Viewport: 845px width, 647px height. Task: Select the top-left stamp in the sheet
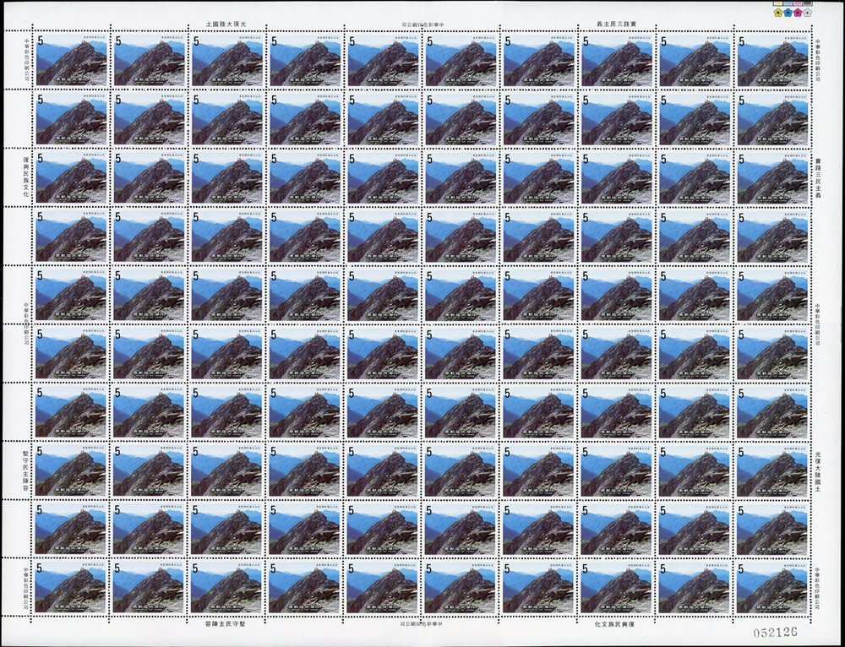pos(72,60)
